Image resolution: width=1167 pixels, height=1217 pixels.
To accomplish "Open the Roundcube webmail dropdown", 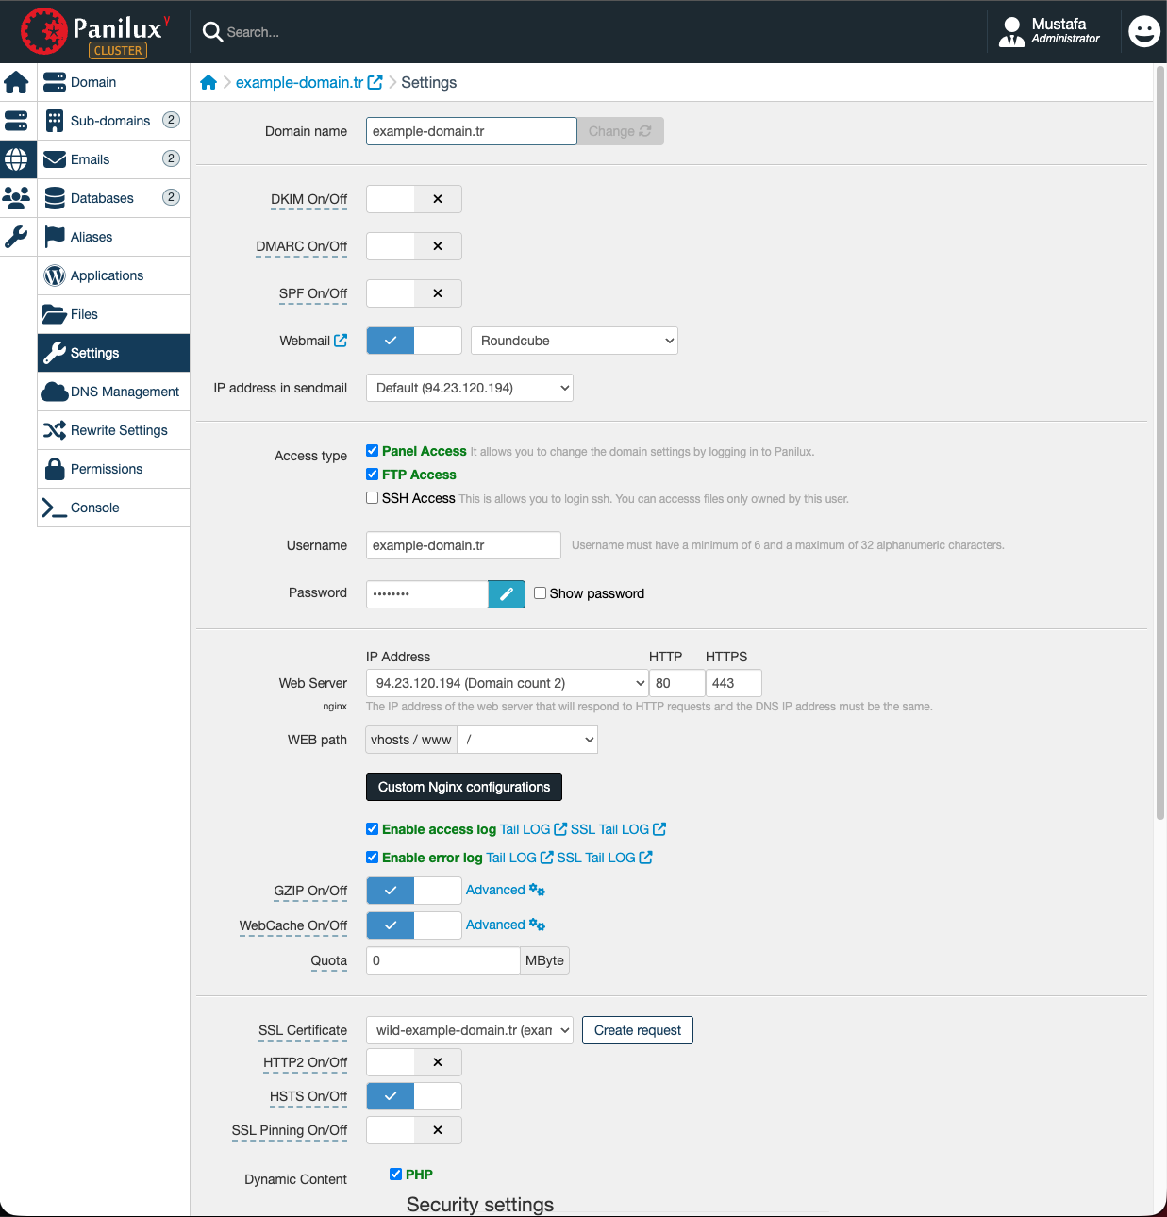I will coord(574,341).
